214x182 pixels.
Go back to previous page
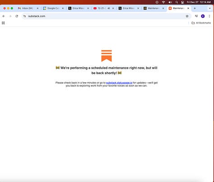[x=4, y=16]
